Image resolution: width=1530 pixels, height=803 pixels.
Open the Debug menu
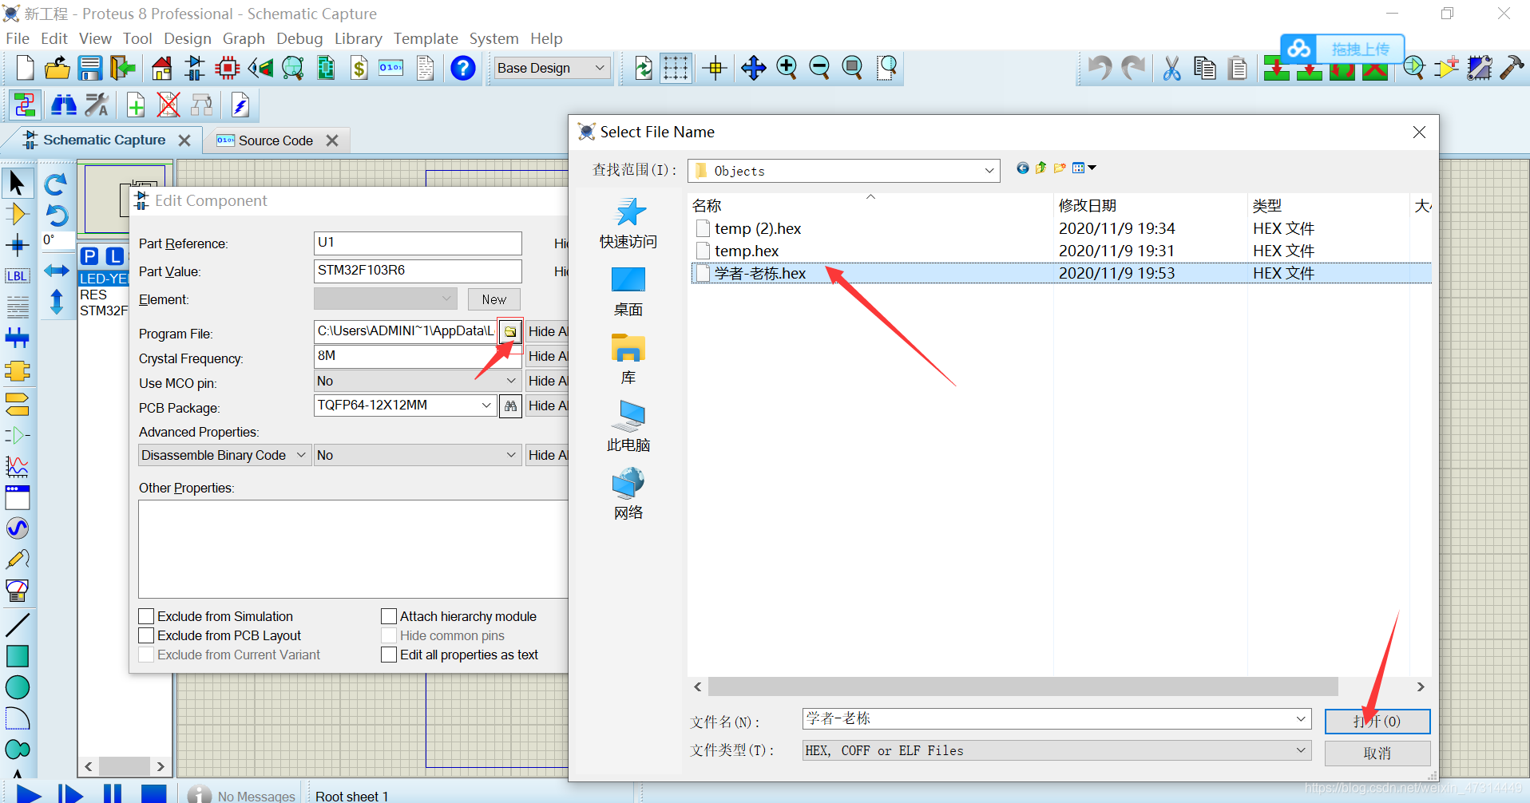point(299,38)
